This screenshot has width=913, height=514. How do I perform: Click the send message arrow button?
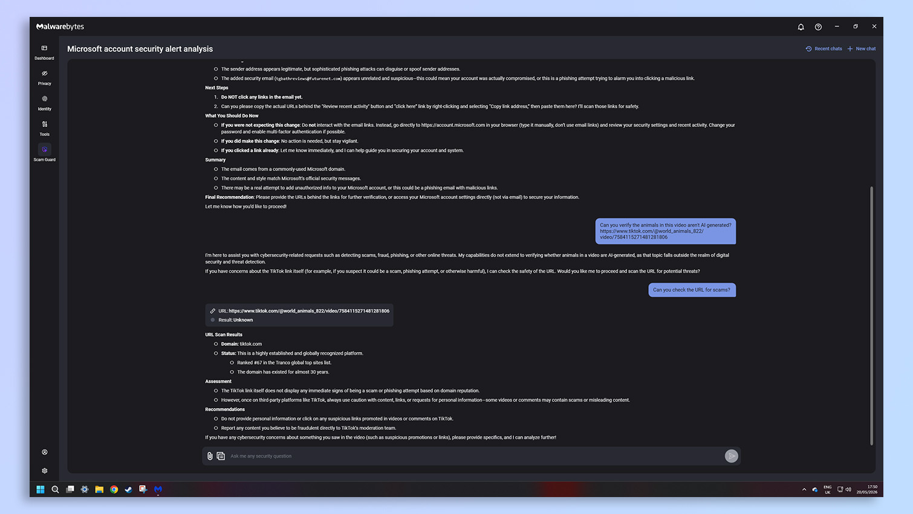point(731,456)
